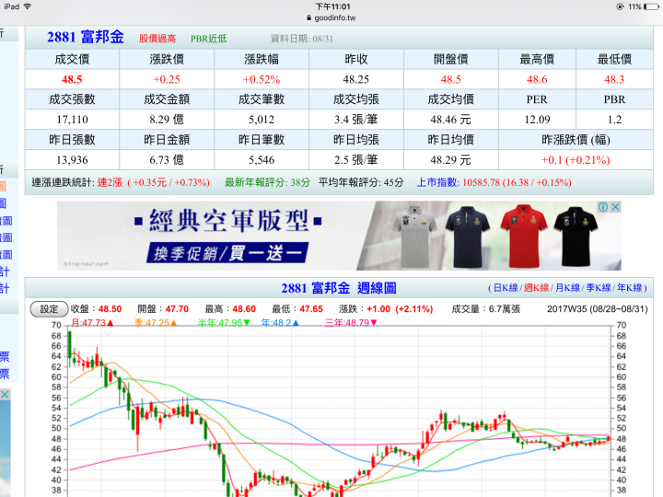
Task: Switch to 週K線 weekly chart
Action: (536, 288)
